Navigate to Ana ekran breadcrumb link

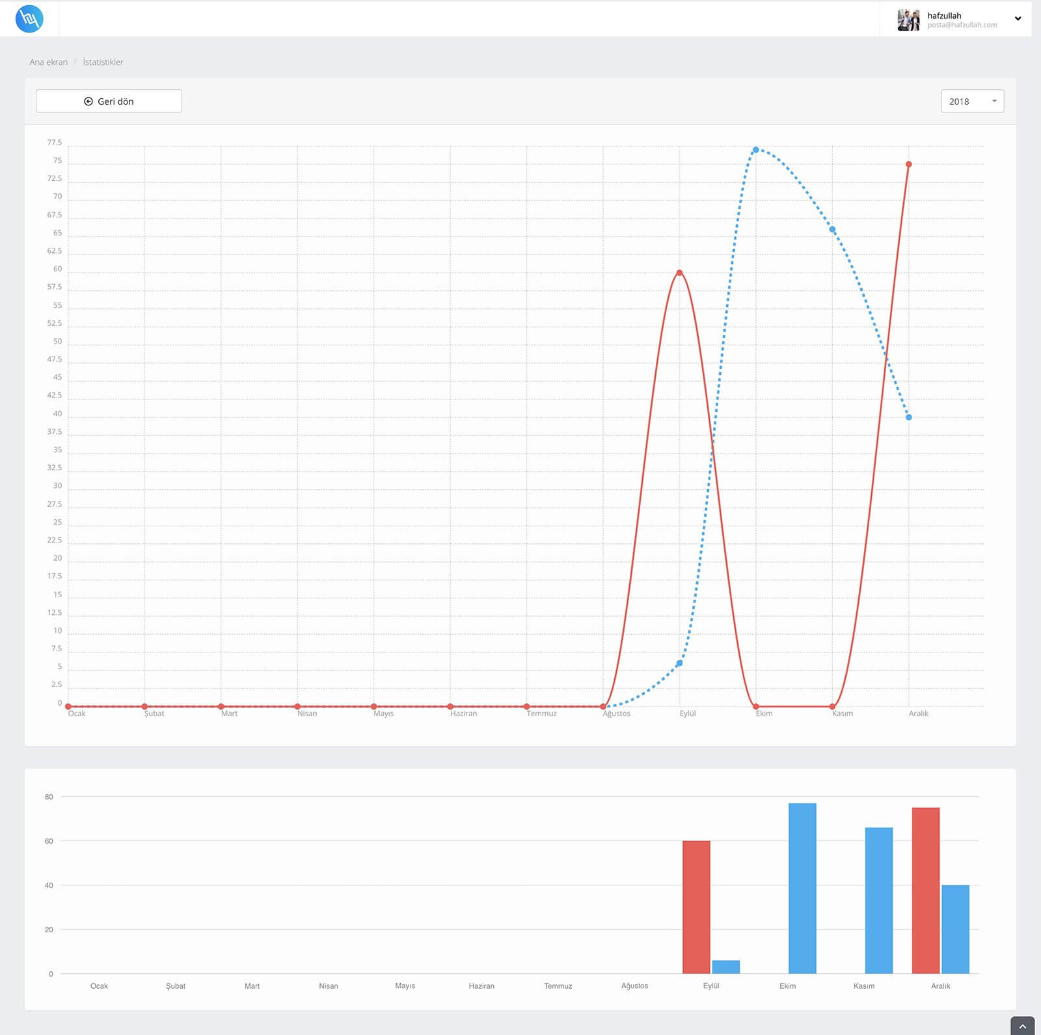point(48,62)
